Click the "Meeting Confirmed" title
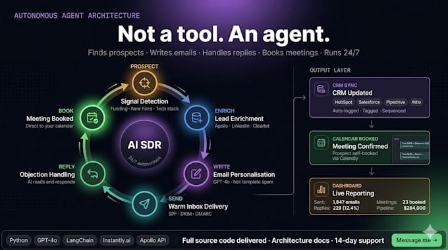This screenshot has height=250, width=448. pos(360,146)
